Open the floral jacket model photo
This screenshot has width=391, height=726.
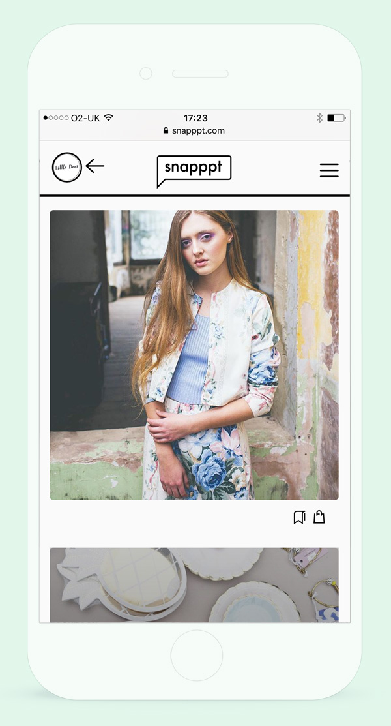click(194, 355)
